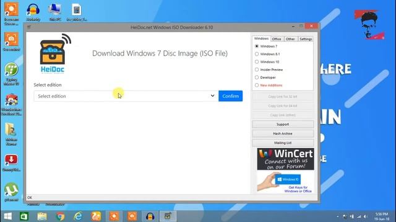
Task: Open the Windows Store taskbar icon
Action: click(24, 216)
